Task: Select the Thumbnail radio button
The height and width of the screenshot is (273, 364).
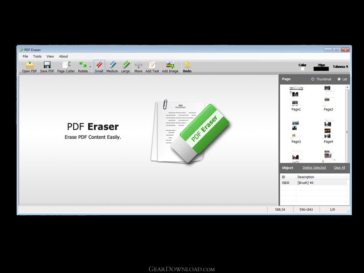Action: pyautogui.click(x=313, y=79)
